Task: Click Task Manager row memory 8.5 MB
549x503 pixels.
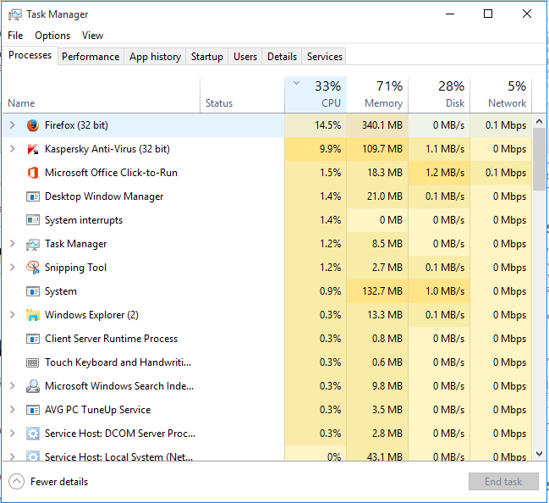Action: tap(387, 244)
